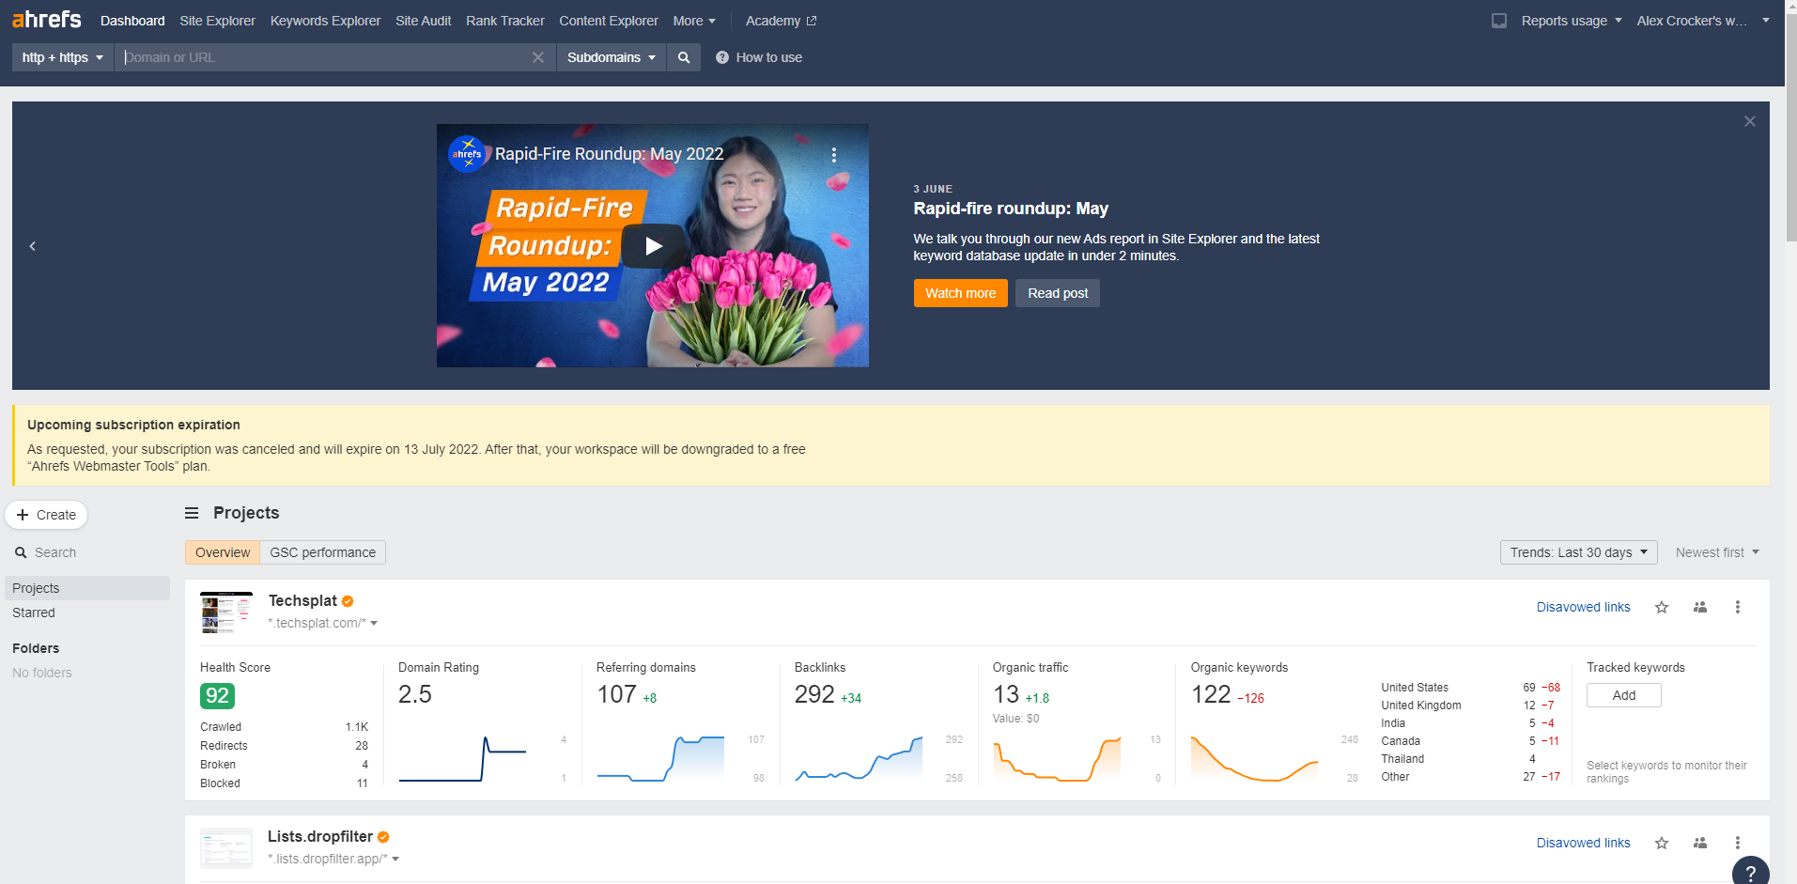
Task: Select Projects in the sidebar
Action: (87, 588)
